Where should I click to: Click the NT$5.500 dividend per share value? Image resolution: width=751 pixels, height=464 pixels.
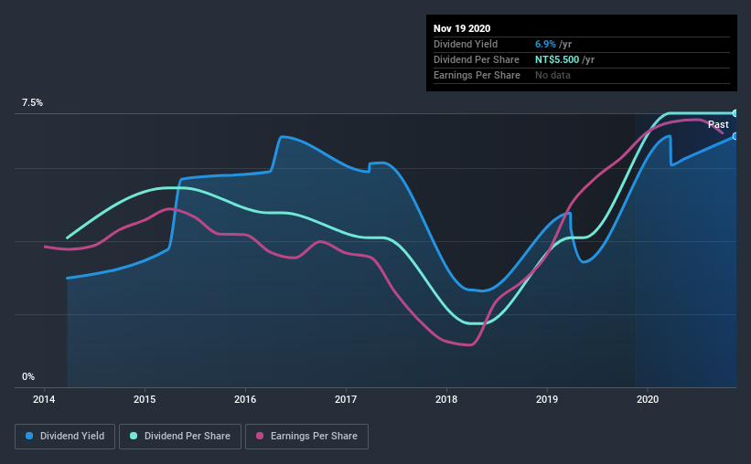557,59
